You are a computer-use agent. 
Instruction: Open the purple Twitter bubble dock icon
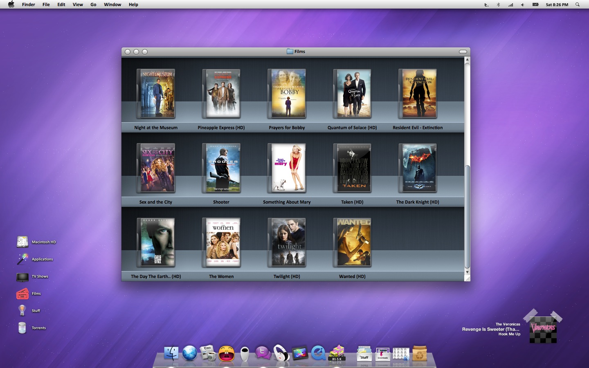click(263, 352)
